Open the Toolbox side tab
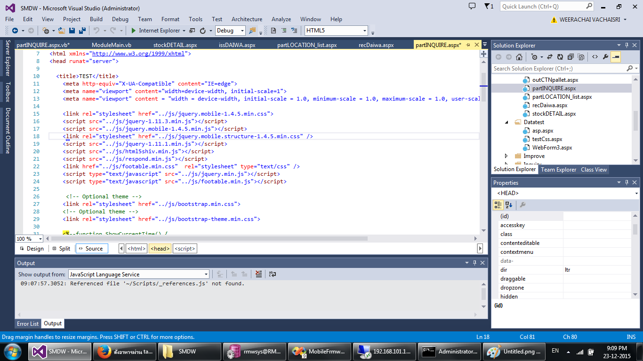The image size is (643, 361). click(8, 92)
